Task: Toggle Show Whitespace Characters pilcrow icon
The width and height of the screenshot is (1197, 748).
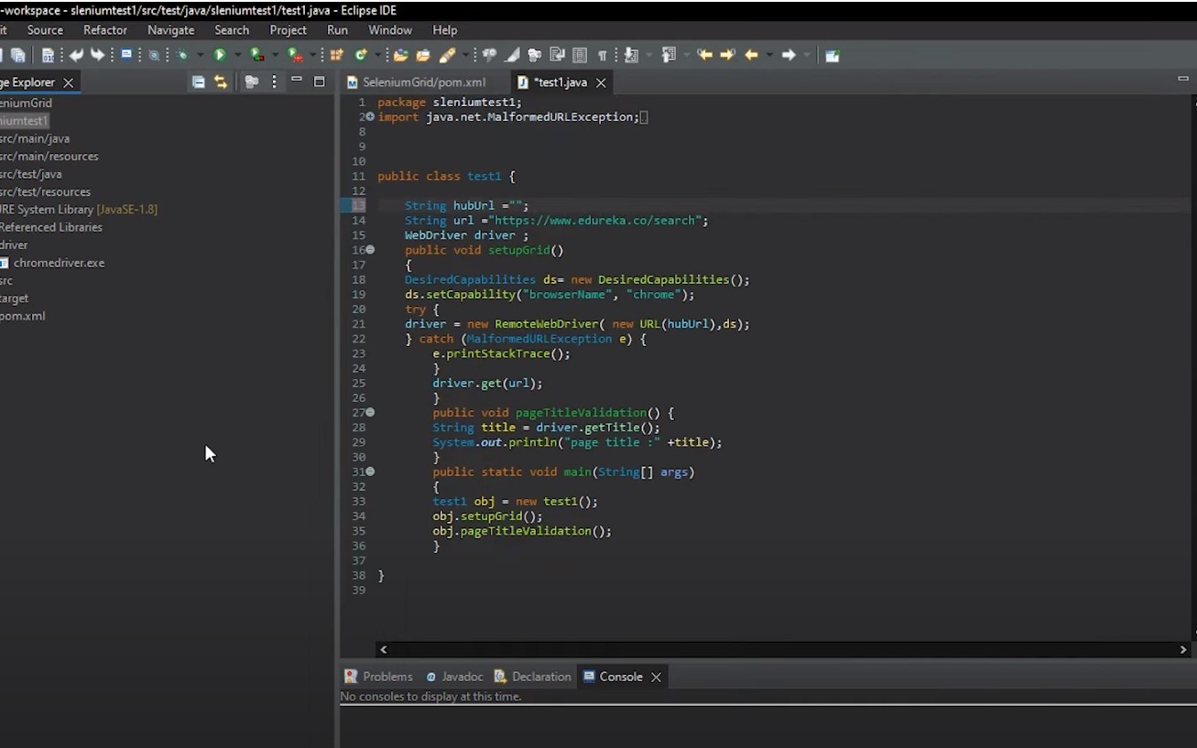Action: [x=602, y=56]
